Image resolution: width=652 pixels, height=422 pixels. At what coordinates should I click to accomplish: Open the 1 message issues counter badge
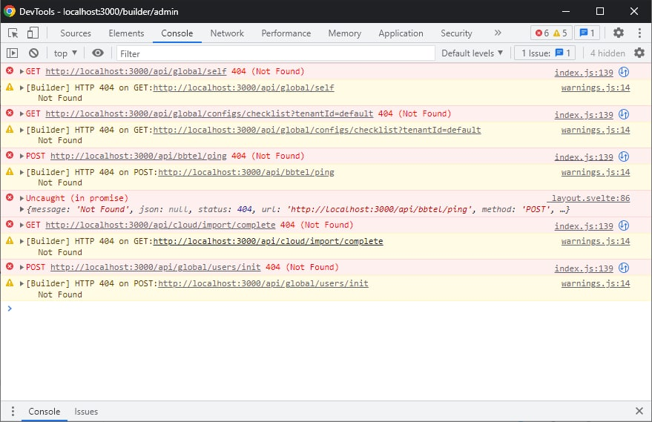coord(587,33)
